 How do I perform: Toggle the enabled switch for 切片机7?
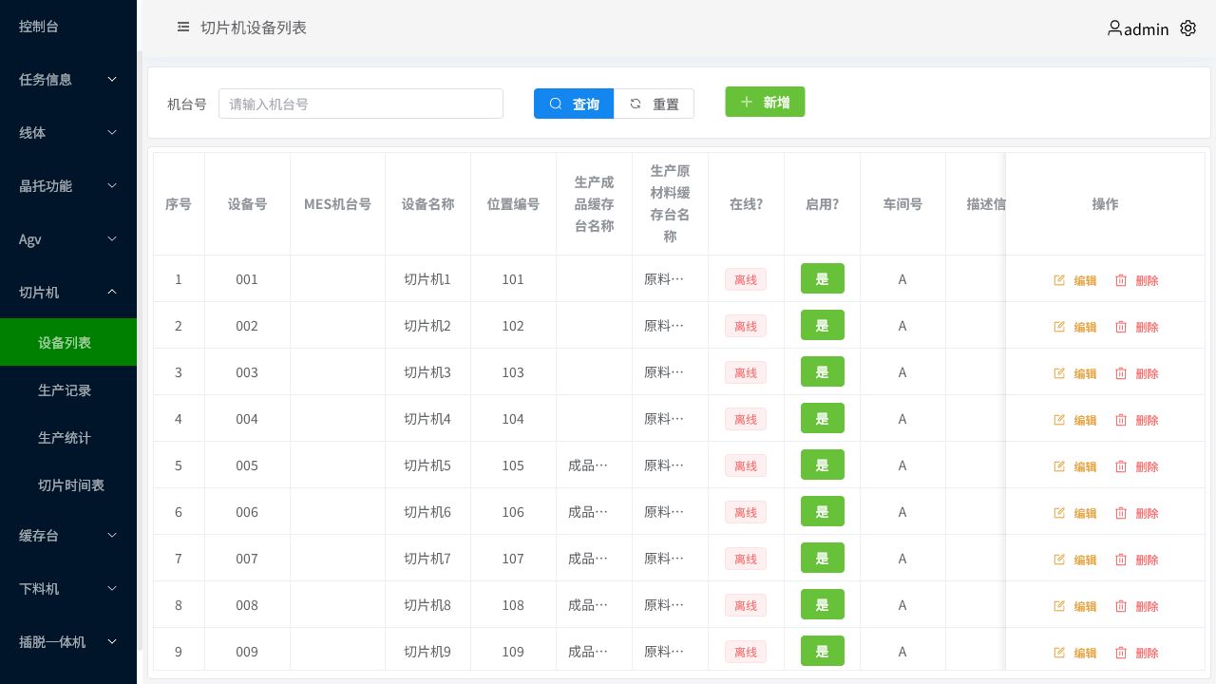823,558
